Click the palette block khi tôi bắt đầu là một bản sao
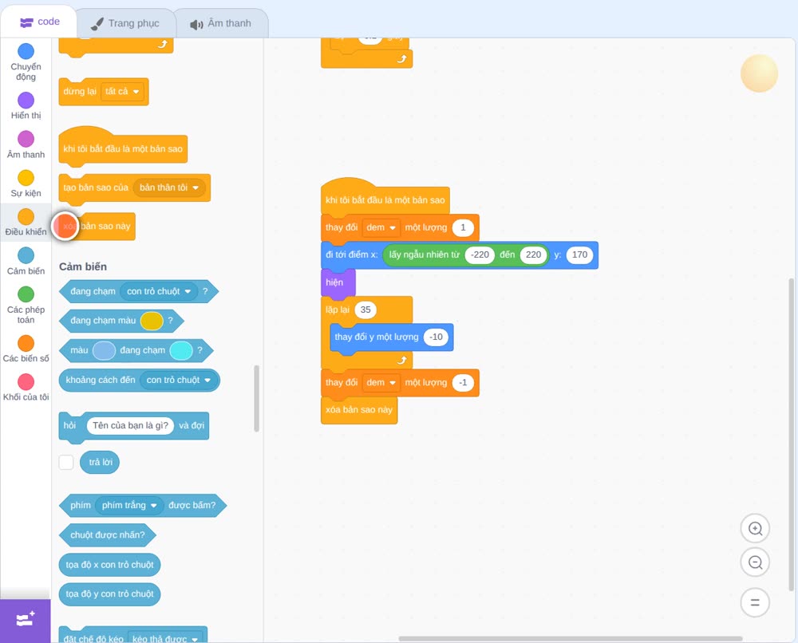This screenshot has height=643, width=798. (123, 149)
